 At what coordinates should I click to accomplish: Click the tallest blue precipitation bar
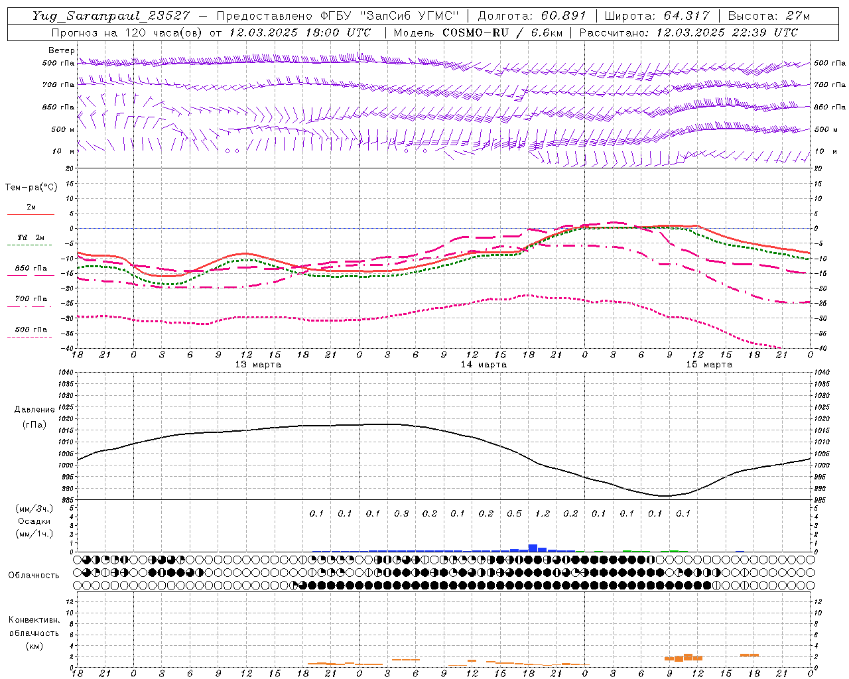coord(533,548)
